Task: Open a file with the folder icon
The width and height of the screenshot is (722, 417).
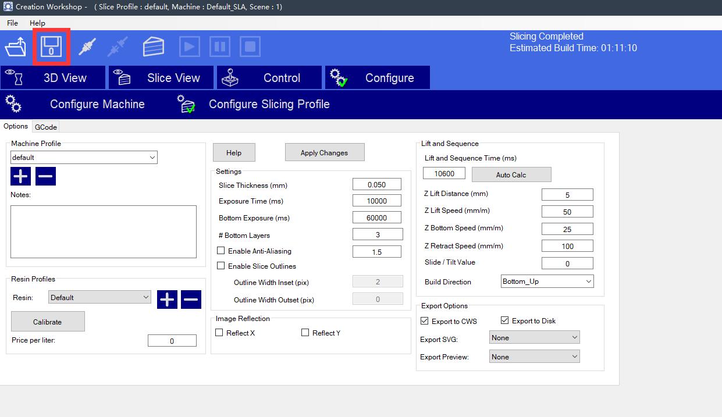Action: coord(16,47)
